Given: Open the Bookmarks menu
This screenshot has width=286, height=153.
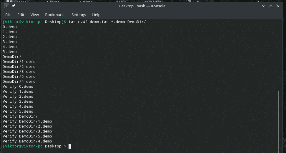Looking at the screenshot, I should click(x=55, y=15).
